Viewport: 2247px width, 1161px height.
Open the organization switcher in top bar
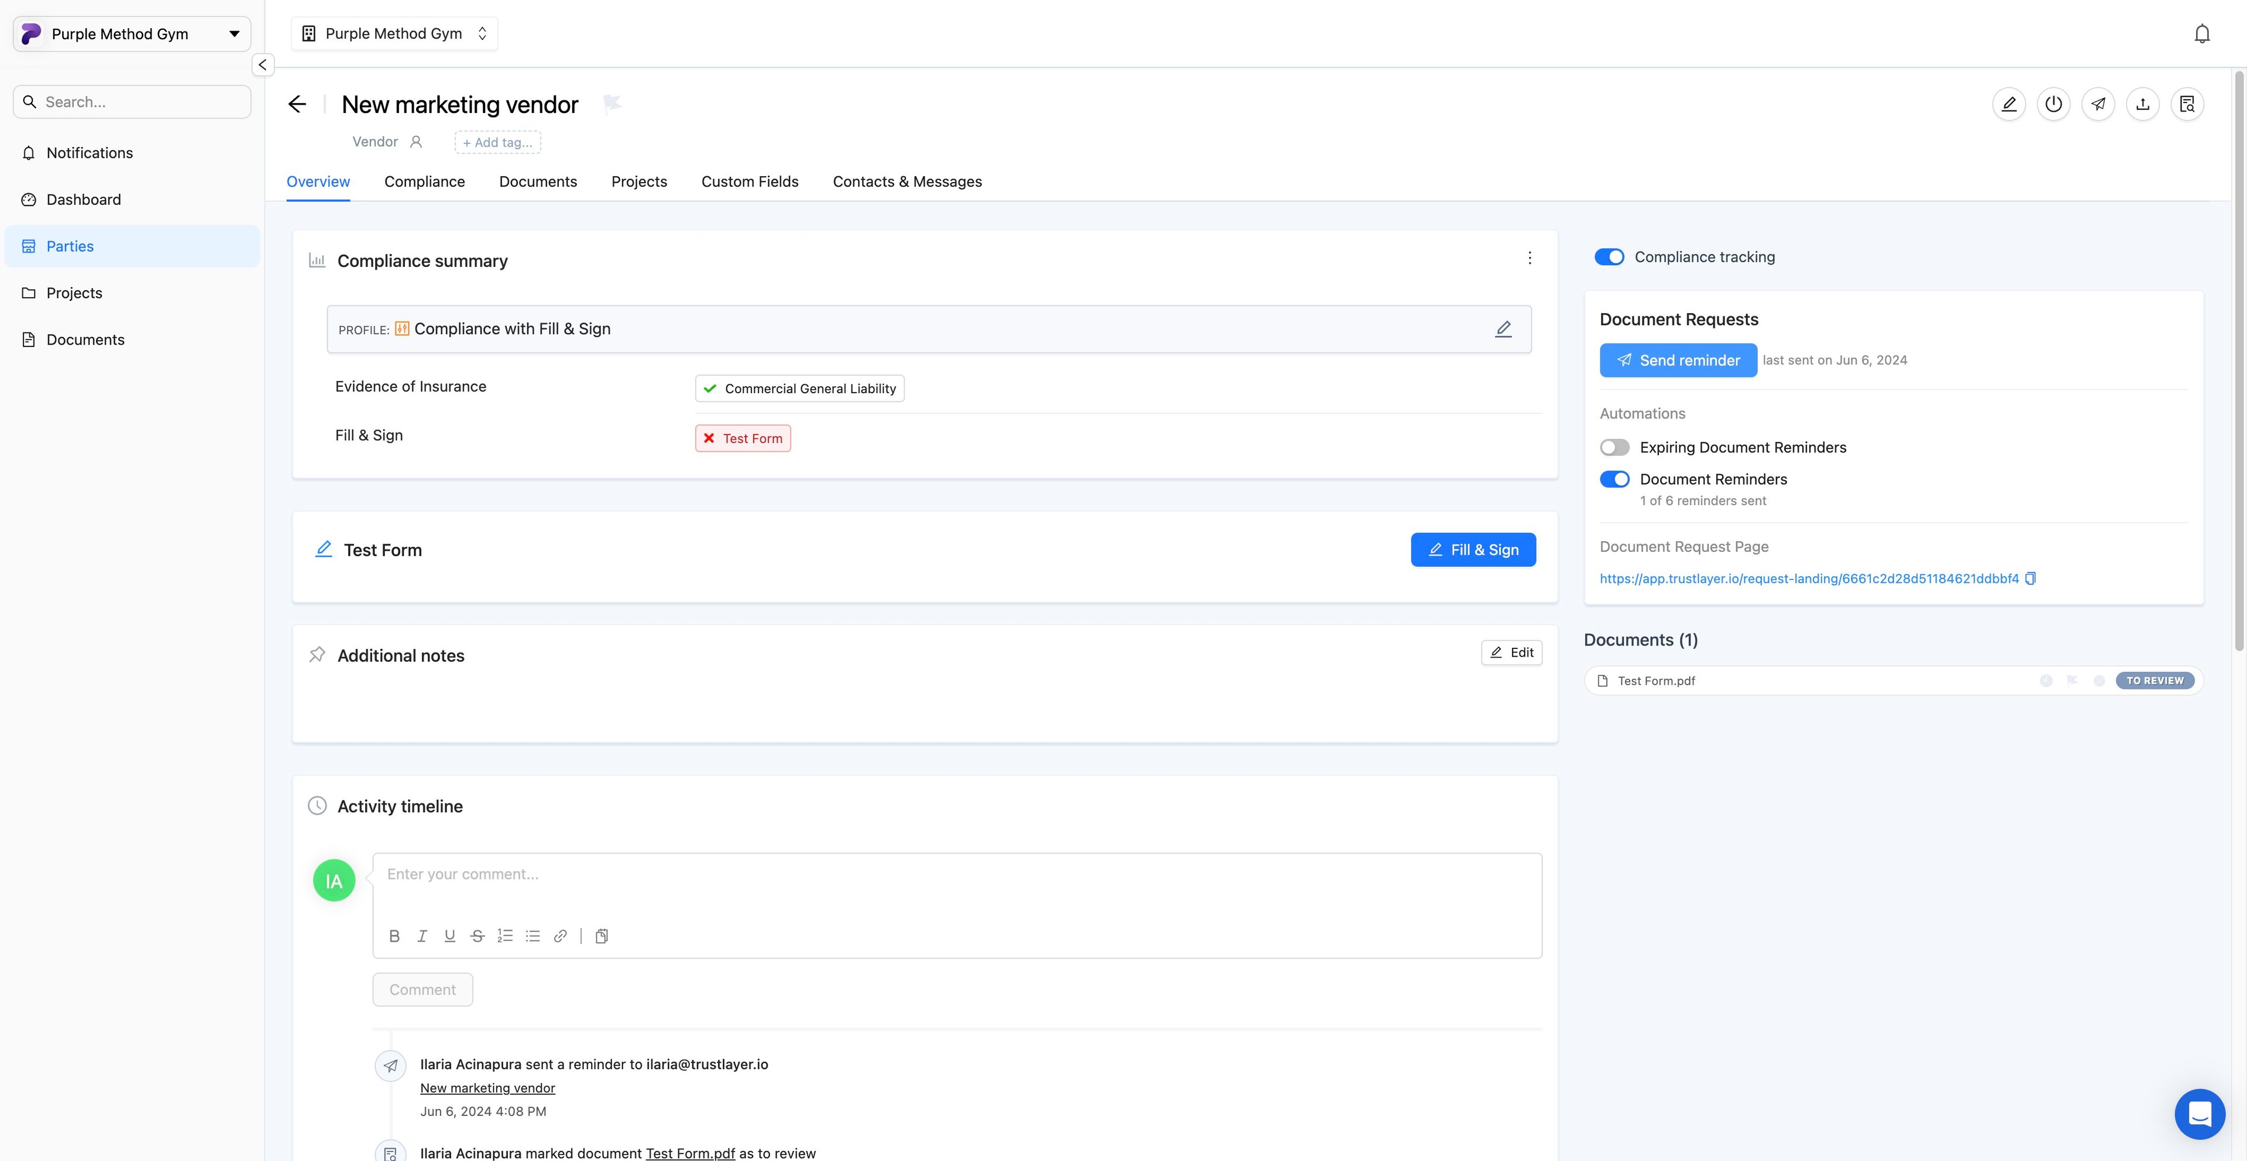[x=394, y=34]
